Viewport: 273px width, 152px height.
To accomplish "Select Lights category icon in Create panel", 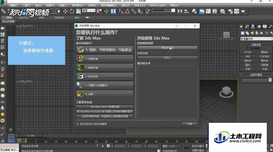I will pyautogui.click(x=252, y=33).
